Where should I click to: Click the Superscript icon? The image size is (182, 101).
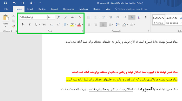click(x=58, y=24)
